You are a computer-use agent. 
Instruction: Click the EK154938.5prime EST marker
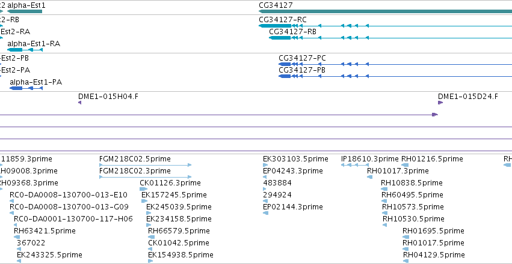pos(150,261)
